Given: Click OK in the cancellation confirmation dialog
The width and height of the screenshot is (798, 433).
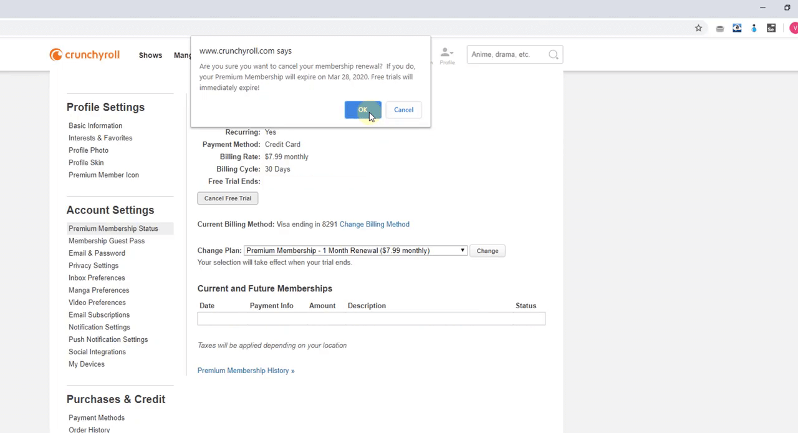Looking at the screenshot, I should (362, 110).
